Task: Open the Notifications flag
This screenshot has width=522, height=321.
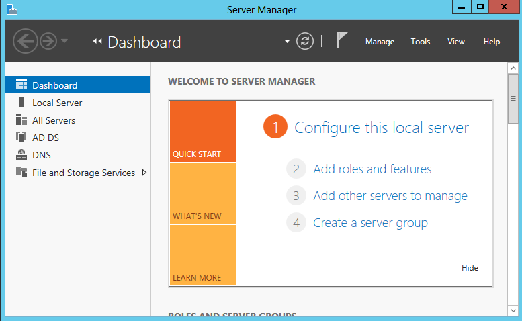Action: coord(341,40)
